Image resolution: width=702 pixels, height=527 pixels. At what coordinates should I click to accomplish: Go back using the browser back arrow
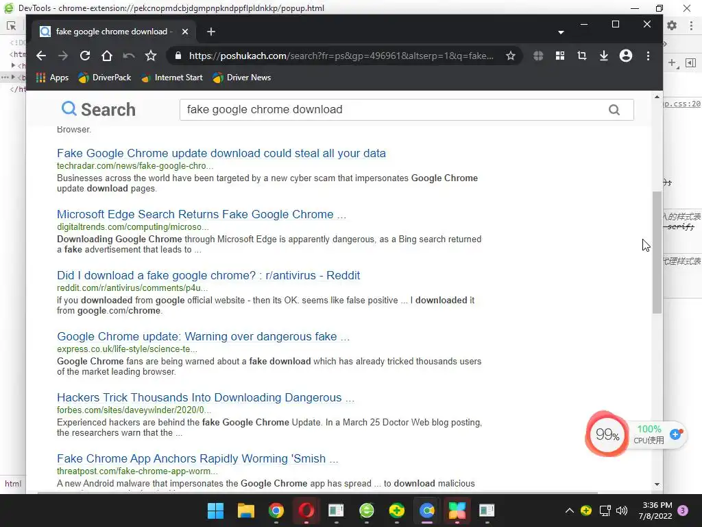point(41,56)
